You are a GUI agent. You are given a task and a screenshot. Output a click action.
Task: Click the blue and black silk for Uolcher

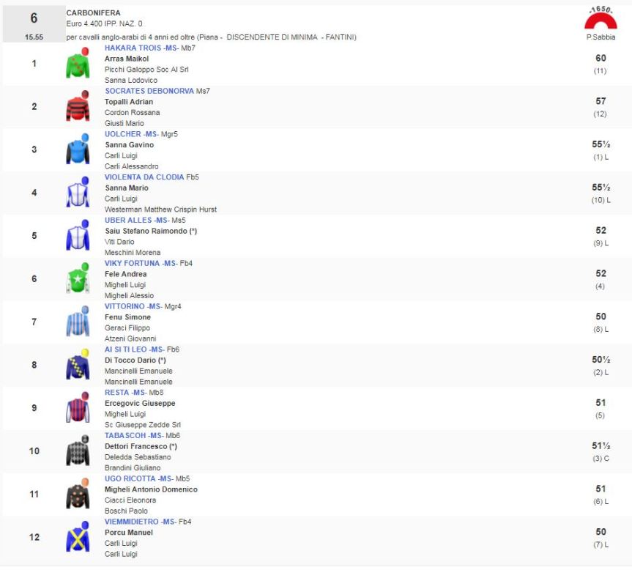[x=78, y=150]
